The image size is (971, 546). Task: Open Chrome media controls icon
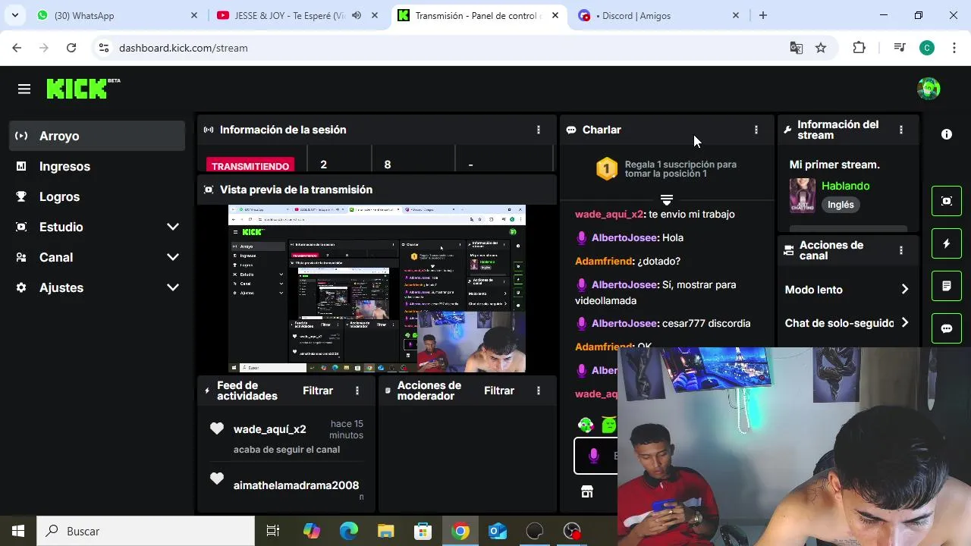click(900, 48)
